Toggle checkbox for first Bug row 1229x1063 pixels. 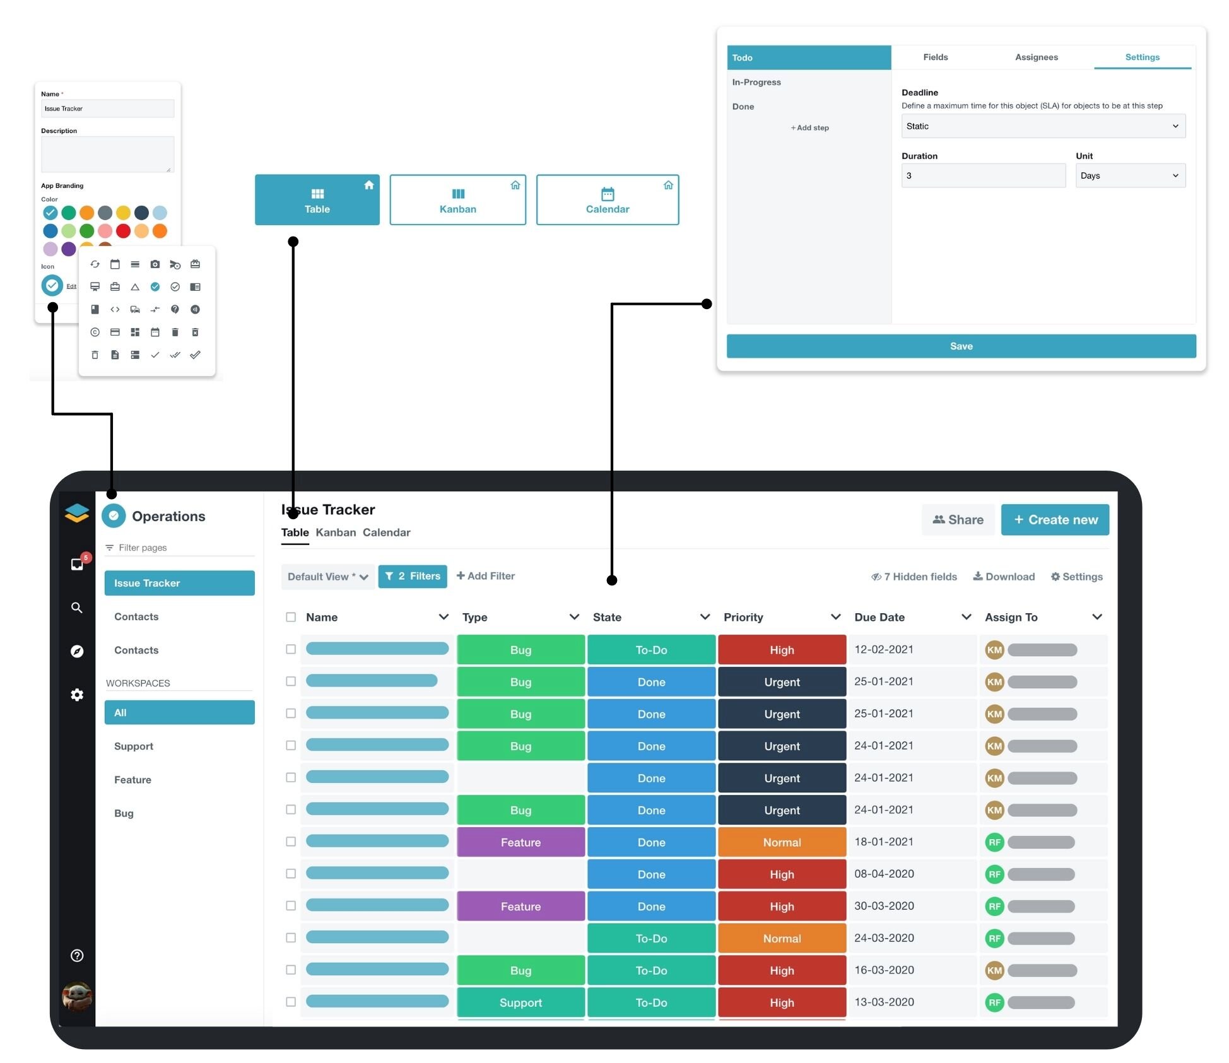coord(291,649)
